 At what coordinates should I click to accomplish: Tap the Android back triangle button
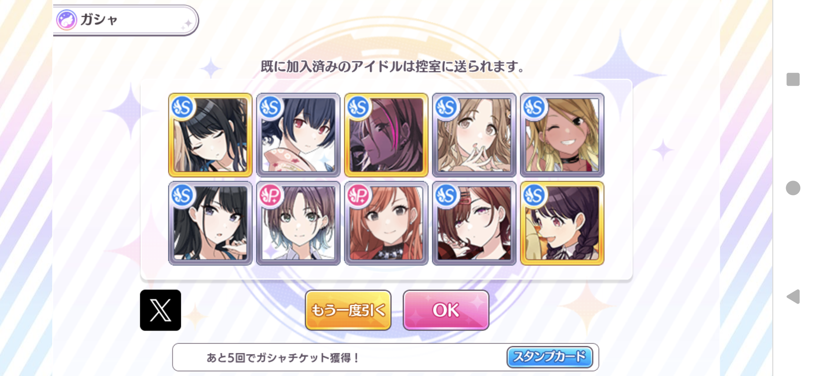click(793, 296)
